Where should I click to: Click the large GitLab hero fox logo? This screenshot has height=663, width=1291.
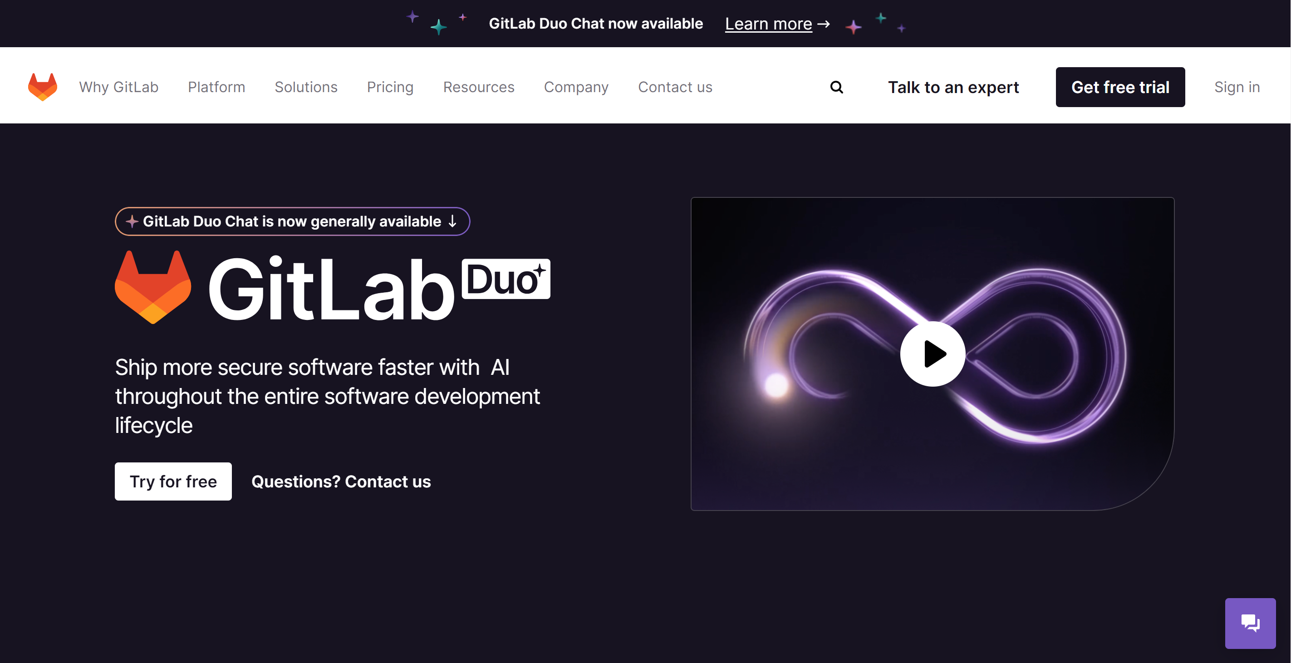153,287
